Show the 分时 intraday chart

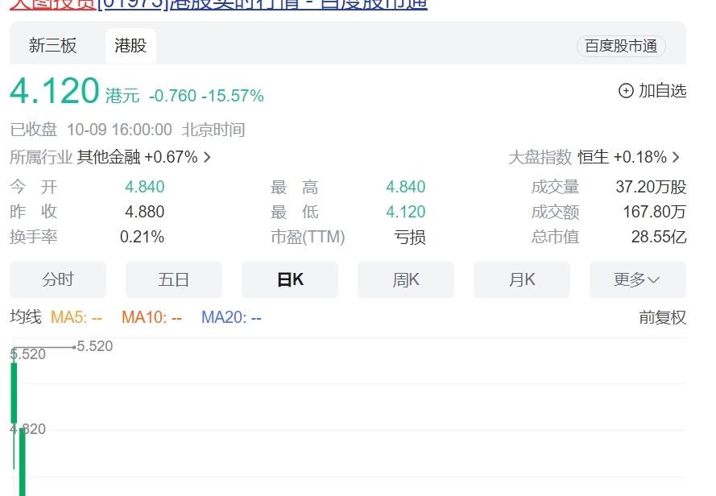click(58, 280)
